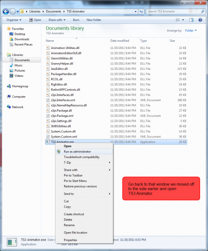The height and width of the screenshot is (251, 208).
Task: Toggle the preview pane icon
Action: (x=191, y=20)
